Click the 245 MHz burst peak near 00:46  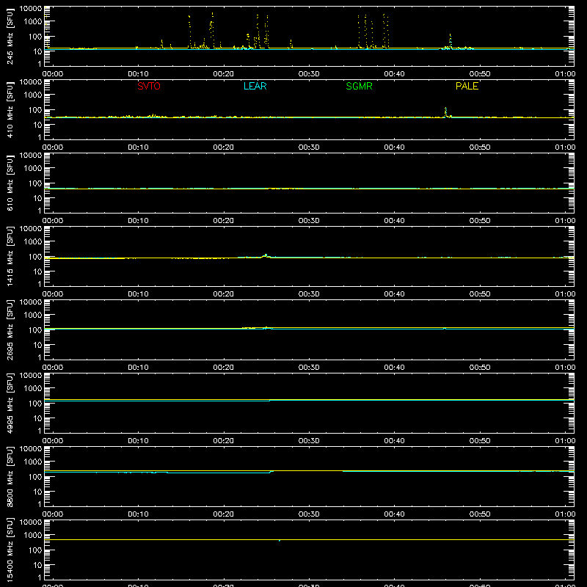tap(451, 40)
